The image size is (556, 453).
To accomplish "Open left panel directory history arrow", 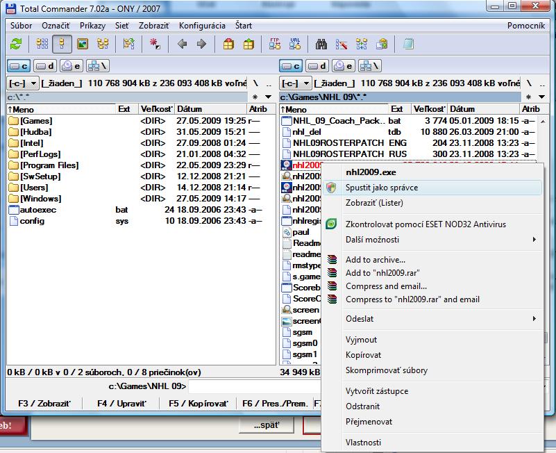I will point(269,97).
